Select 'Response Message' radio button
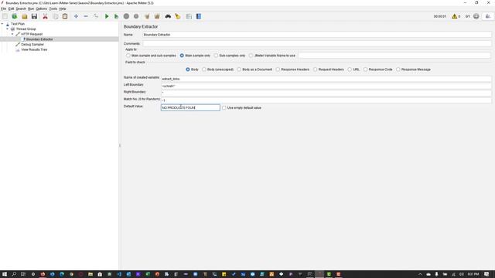This screenshot has height=278, width=495. (x=398, y=69)
